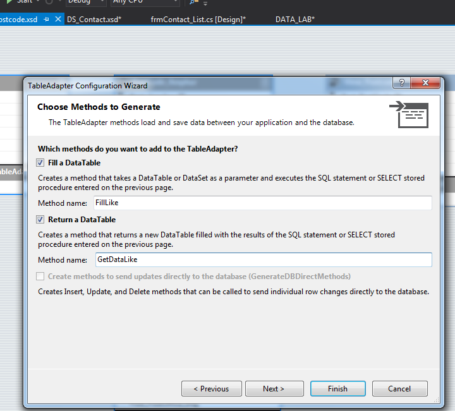Switch to the DS_Contact.xsd tab
The image size is (455, 411).
pyautogui.click(x=94, y=20)
